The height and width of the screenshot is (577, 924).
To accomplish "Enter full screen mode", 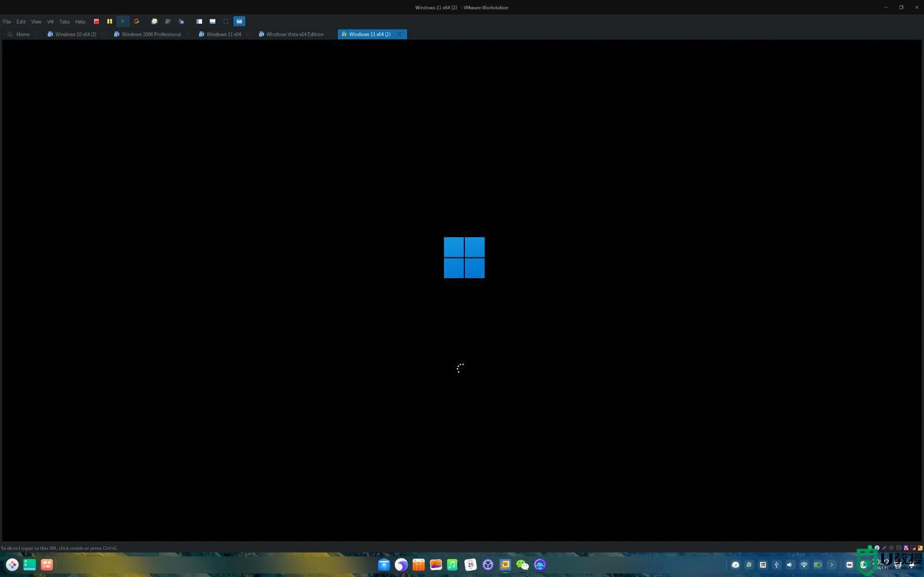I will (x=226, y=21).
